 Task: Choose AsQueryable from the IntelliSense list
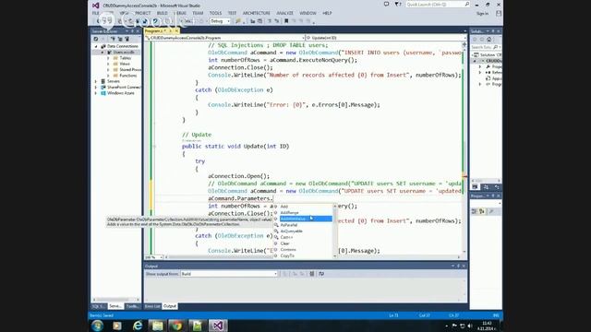click(292, 231)
